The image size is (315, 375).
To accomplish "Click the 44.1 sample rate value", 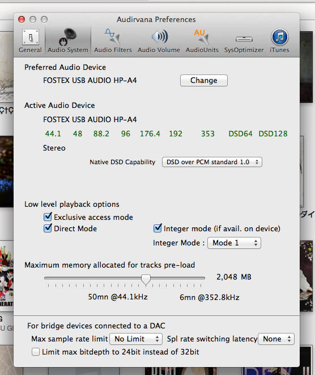I will coord(53,134).
